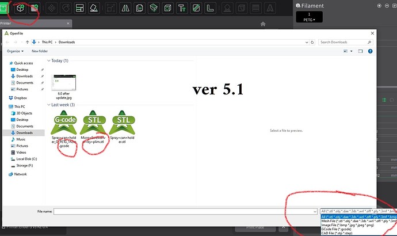Choose Mesh File filter option
Viewport: 397px width, 236px height.
click(359, 221)
